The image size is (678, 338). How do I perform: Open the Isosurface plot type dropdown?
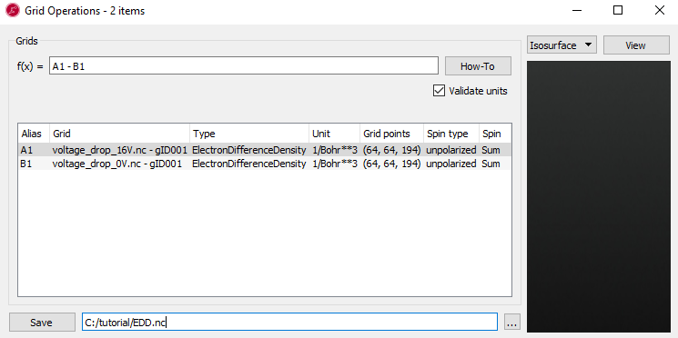(x=562, y=45)
